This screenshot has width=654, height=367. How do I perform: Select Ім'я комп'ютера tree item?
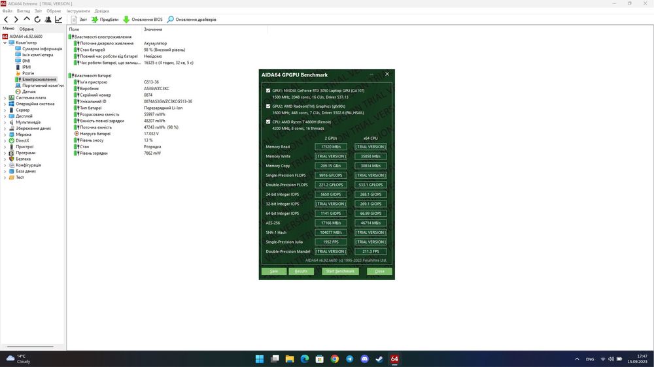(x=37, y=55)
